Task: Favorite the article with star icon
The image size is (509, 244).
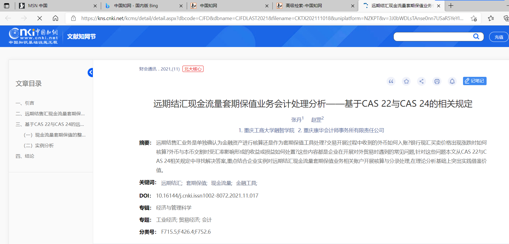Action: tap(406, 81)
